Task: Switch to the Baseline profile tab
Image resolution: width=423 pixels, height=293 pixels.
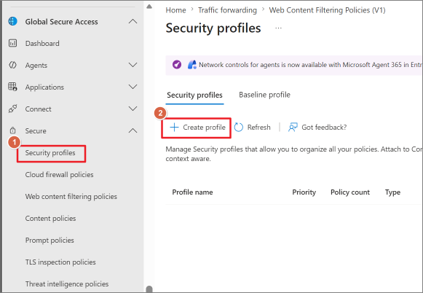Action: click(264, 95)
